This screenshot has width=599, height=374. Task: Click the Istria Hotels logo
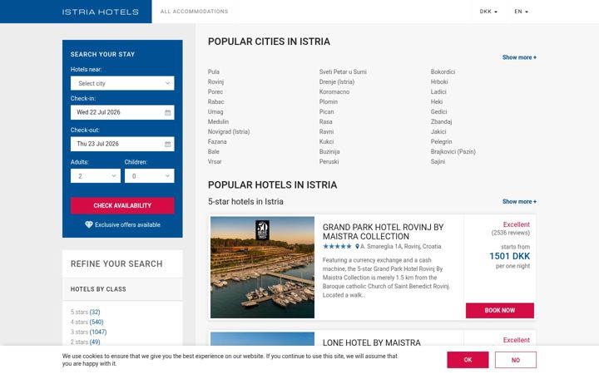pos(100,12)
